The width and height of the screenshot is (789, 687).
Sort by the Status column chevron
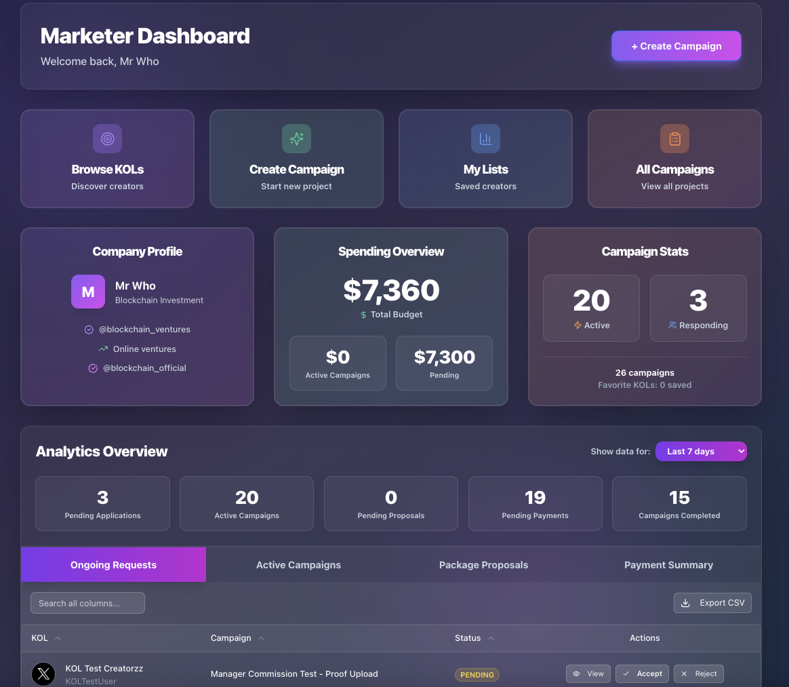(x=489, y=638)
